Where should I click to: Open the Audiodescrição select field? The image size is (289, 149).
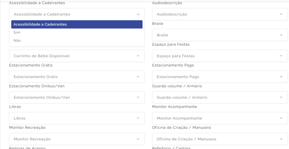pyautogui.click(x=220, y=14)
